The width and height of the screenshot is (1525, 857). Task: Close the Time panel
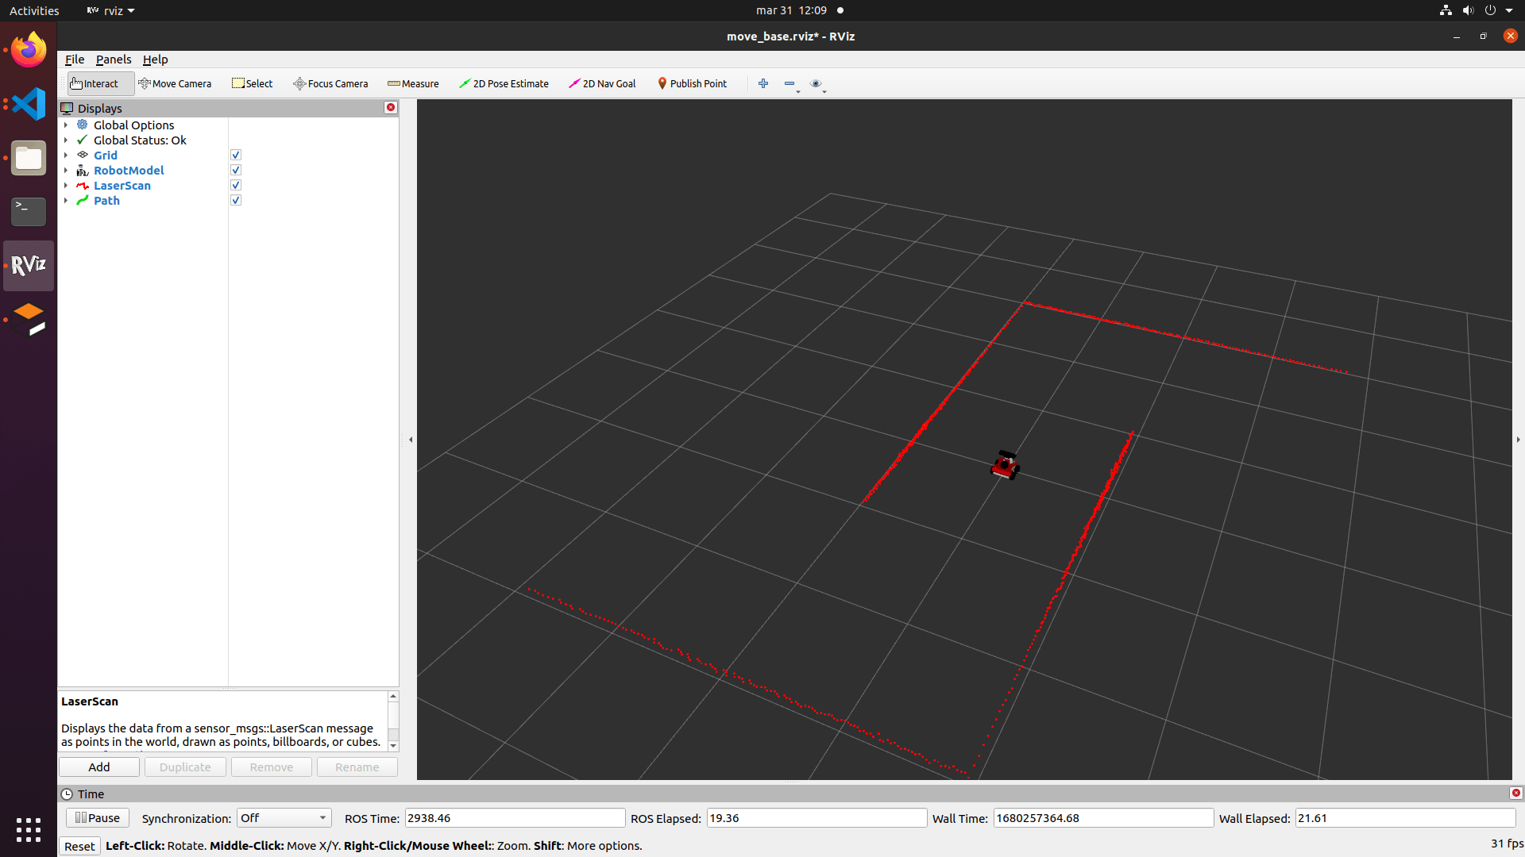[x=1515, y=793]
